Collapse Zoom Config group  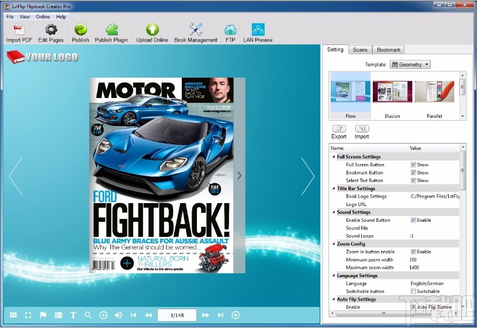point(334,243)
